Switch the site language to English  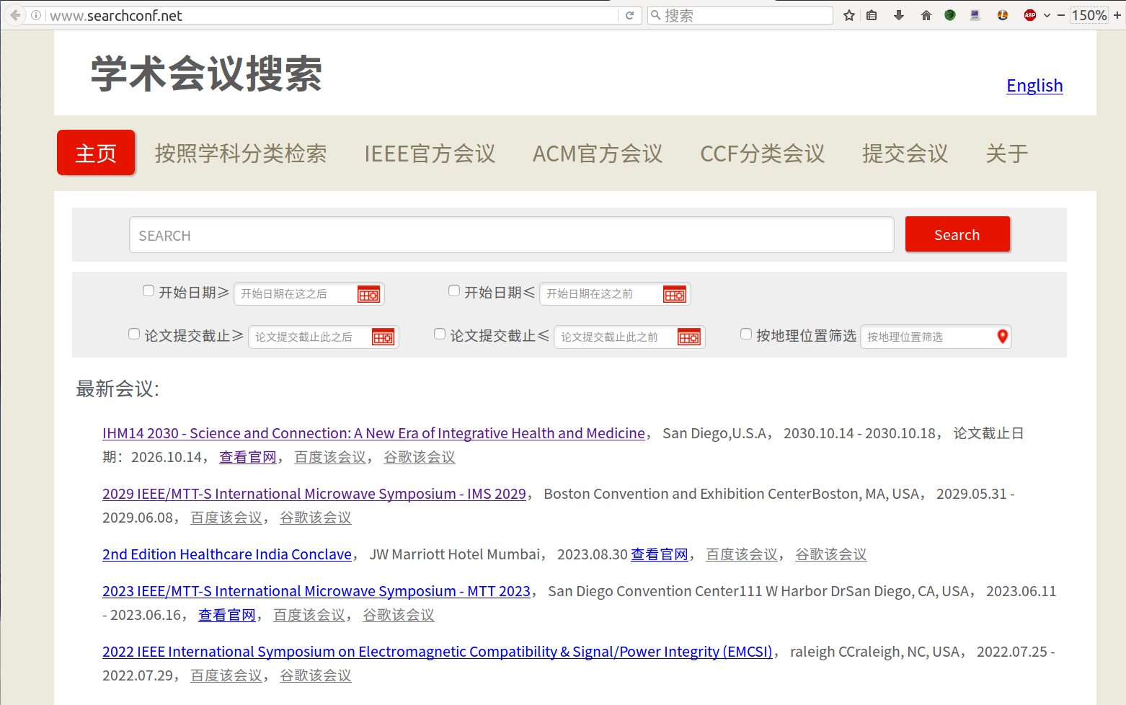[x=1034, y=85]
